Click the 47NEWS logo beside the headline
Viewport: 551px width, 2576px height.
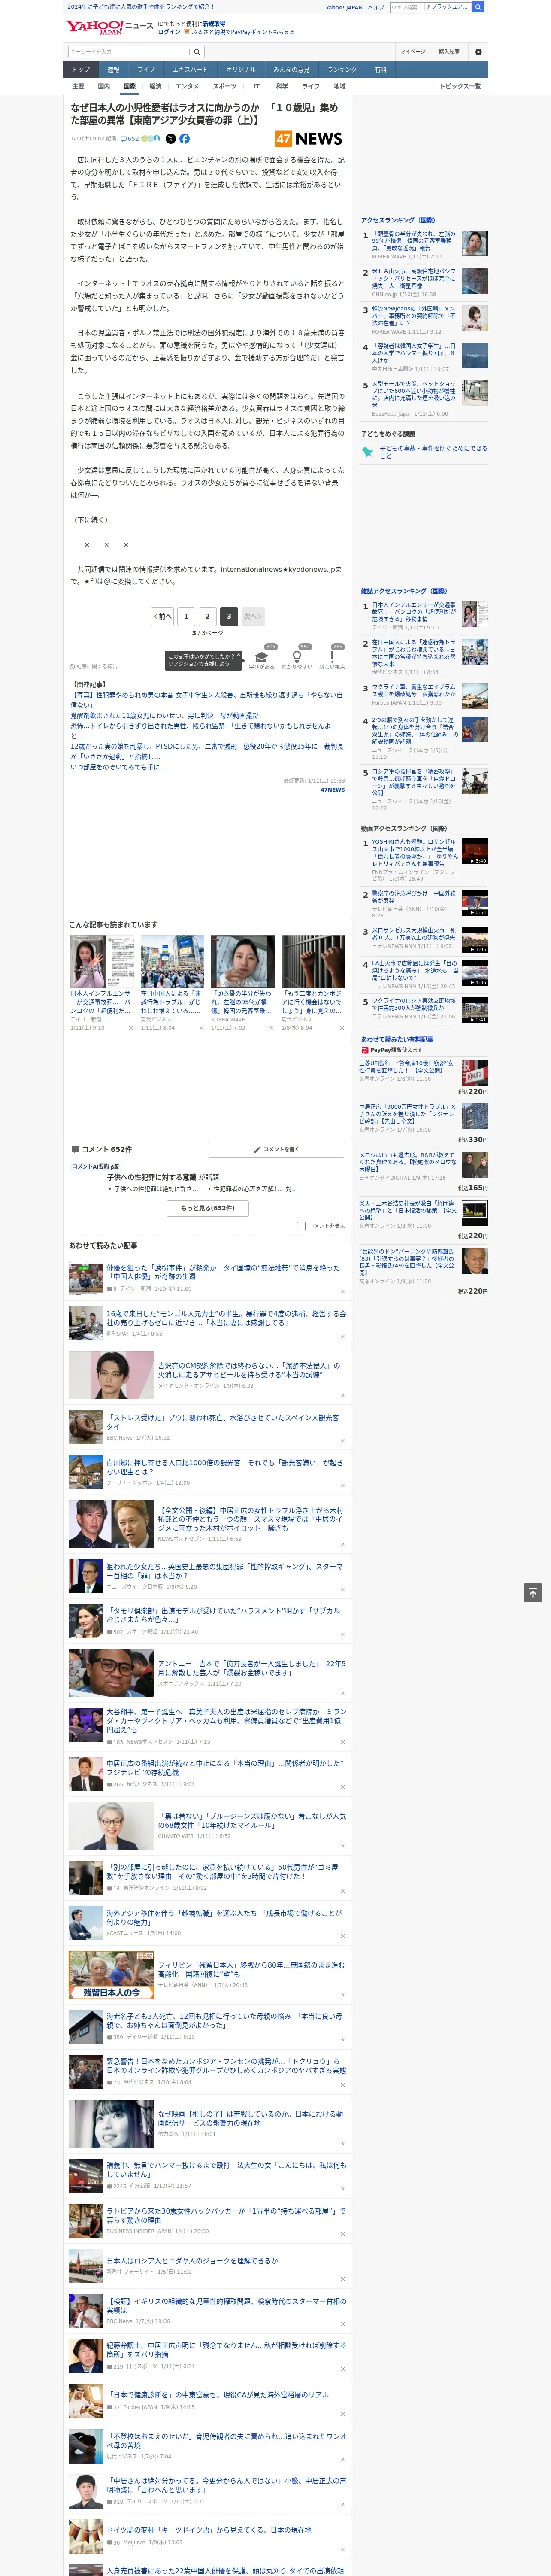click(x=308, y=139)
